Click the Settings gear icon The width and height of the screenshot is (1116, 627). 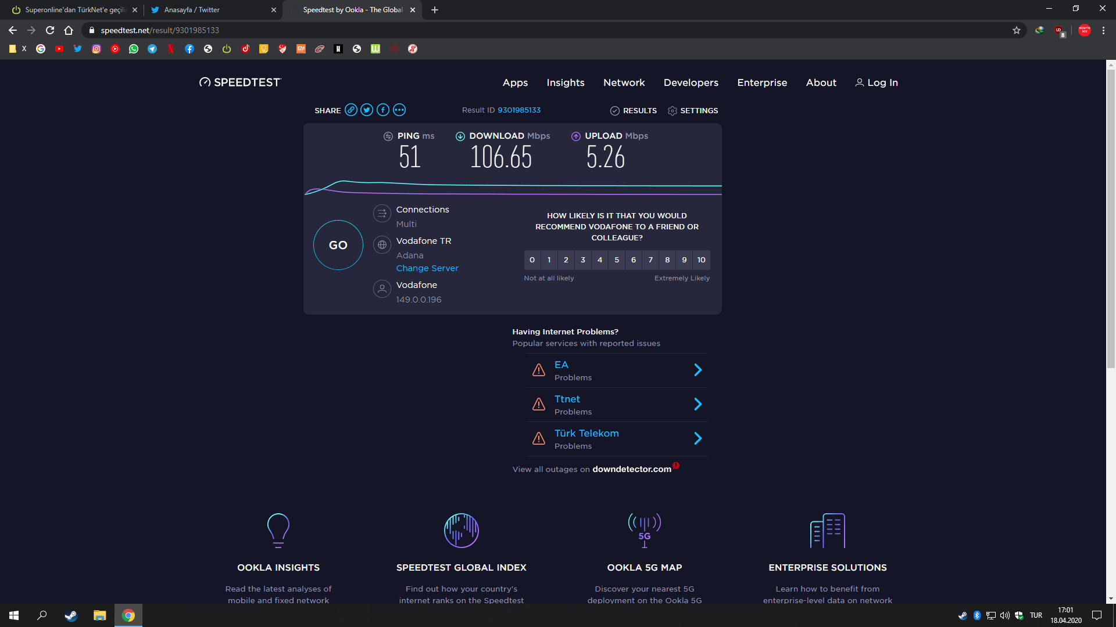673,111
